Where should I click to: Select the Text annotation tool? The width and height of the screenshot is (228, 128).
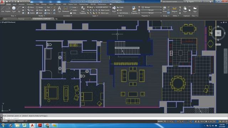59,9
